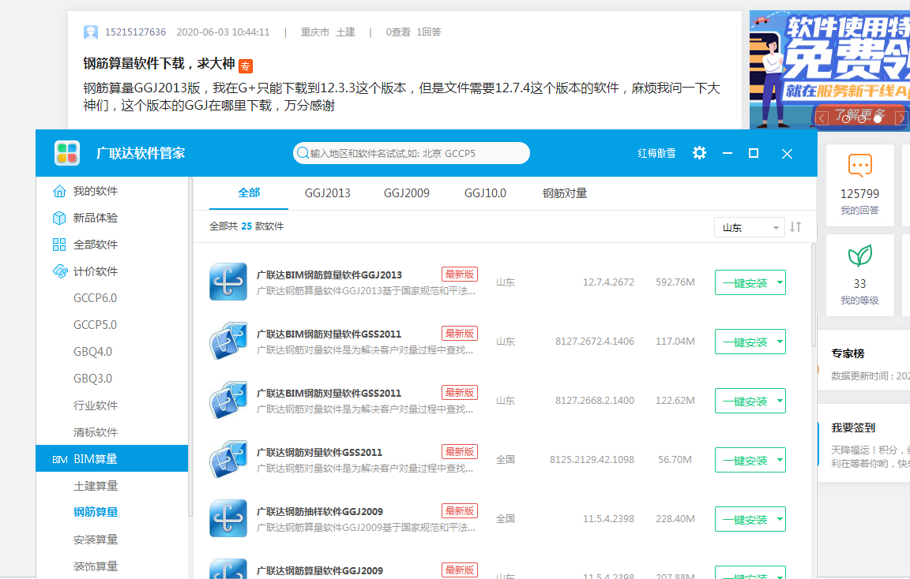Click 125799 我的回答 count

click(859, 193)
